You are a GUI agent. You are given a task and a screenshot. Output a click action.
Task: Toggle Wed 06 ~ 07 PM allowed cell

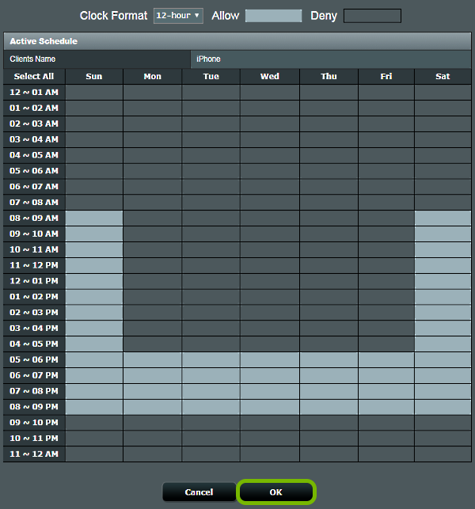click(270, 375)
